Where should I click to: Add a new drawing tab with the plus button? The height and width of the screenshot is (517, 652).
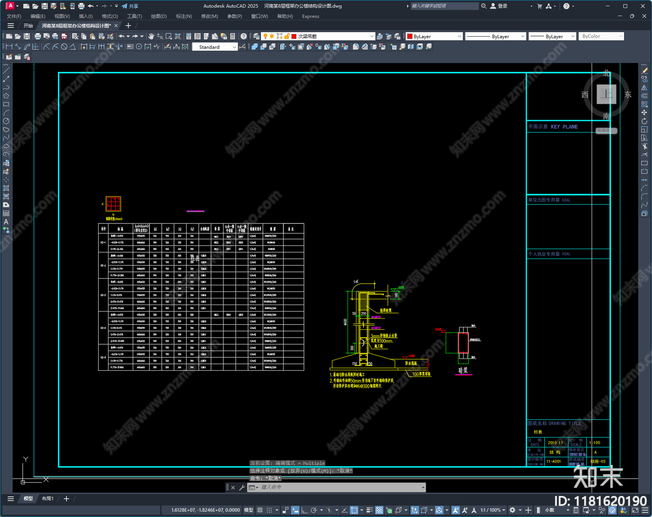[x=128, y=26]
